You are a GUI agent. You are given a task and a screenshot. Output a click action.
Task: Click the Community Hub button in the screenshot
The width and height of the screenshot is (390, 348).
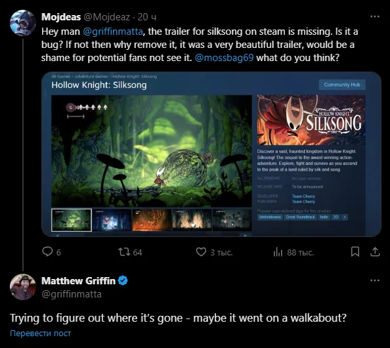[342, 85]
